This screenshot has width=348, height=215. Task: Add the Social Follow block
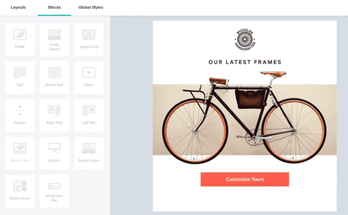coord(89,153)
